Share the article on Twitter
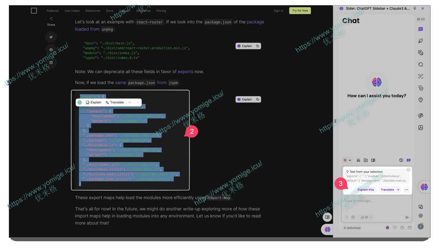439x250 pixels. coord(51,37)
